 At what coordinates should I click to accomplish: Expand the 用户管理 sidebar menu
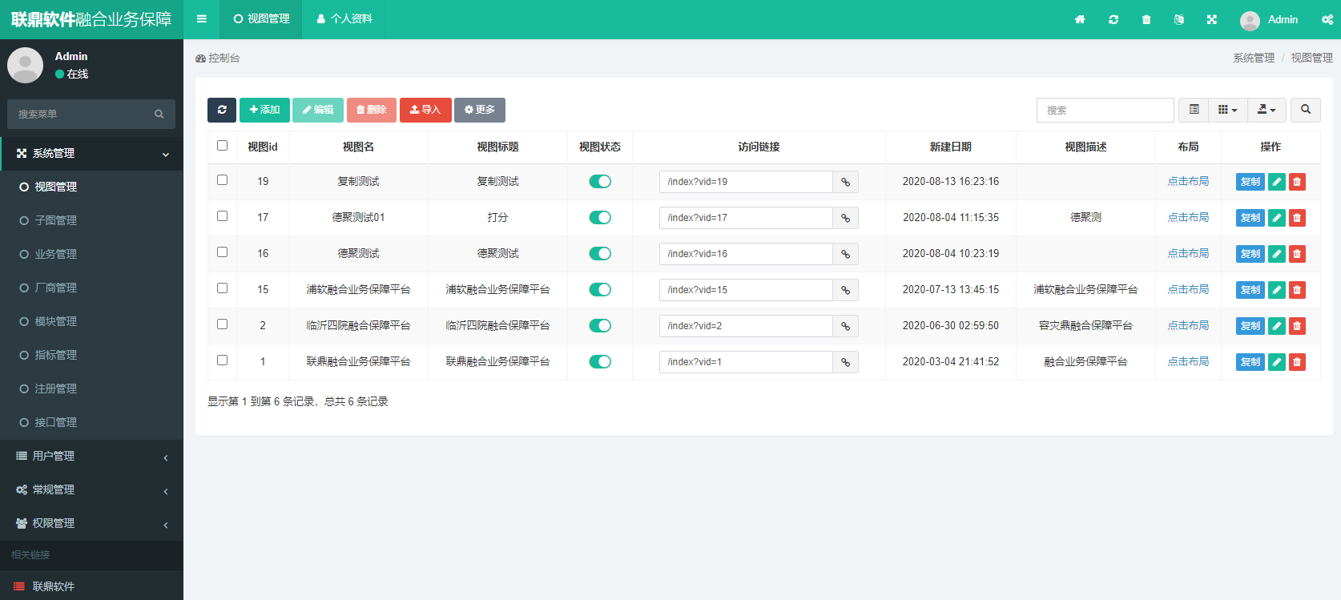click(91, 456)
